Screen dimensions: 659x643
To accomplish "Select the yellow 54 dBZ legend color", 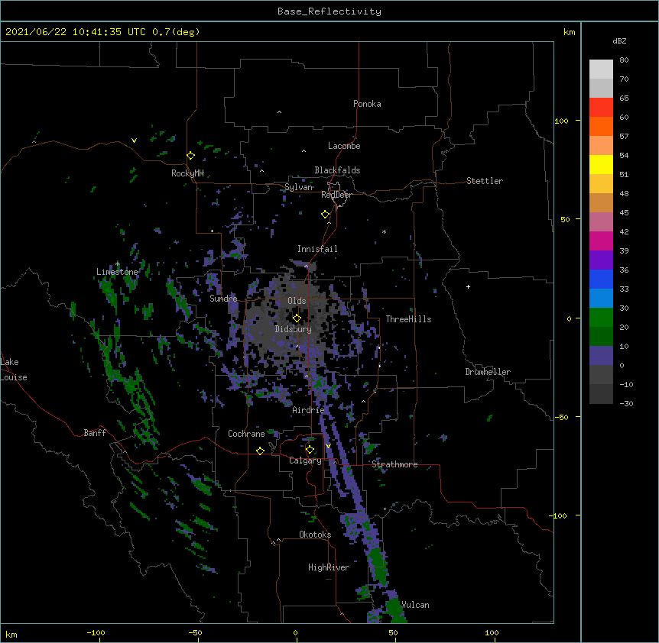I will tap(601, 164).
